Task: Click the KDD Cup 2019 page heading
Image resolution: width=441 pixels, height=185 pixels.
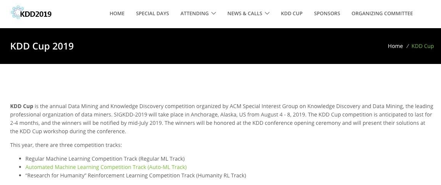Action: coord(42,46)
